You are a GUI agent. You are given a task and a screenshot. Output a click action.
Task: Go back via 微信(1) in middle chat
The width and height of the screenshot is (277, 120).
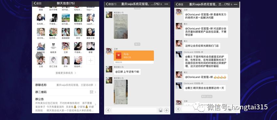click(x=111, y=4)
